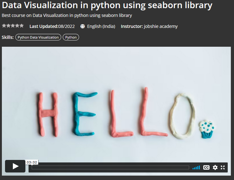Image resolution: width=234 pixels, height=180 pixels.
Task: Click the Instructor: label
Action: click(x=132, y=26)
